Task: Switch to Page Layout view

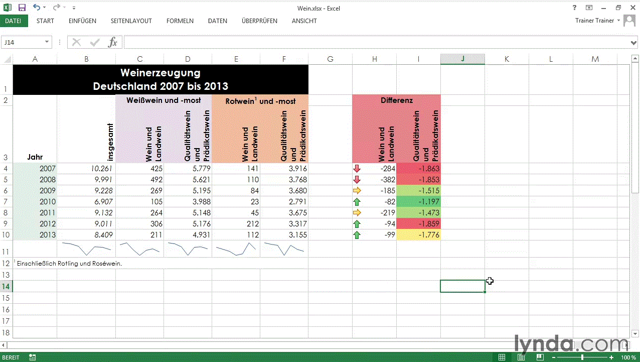Action: point(521,357)
